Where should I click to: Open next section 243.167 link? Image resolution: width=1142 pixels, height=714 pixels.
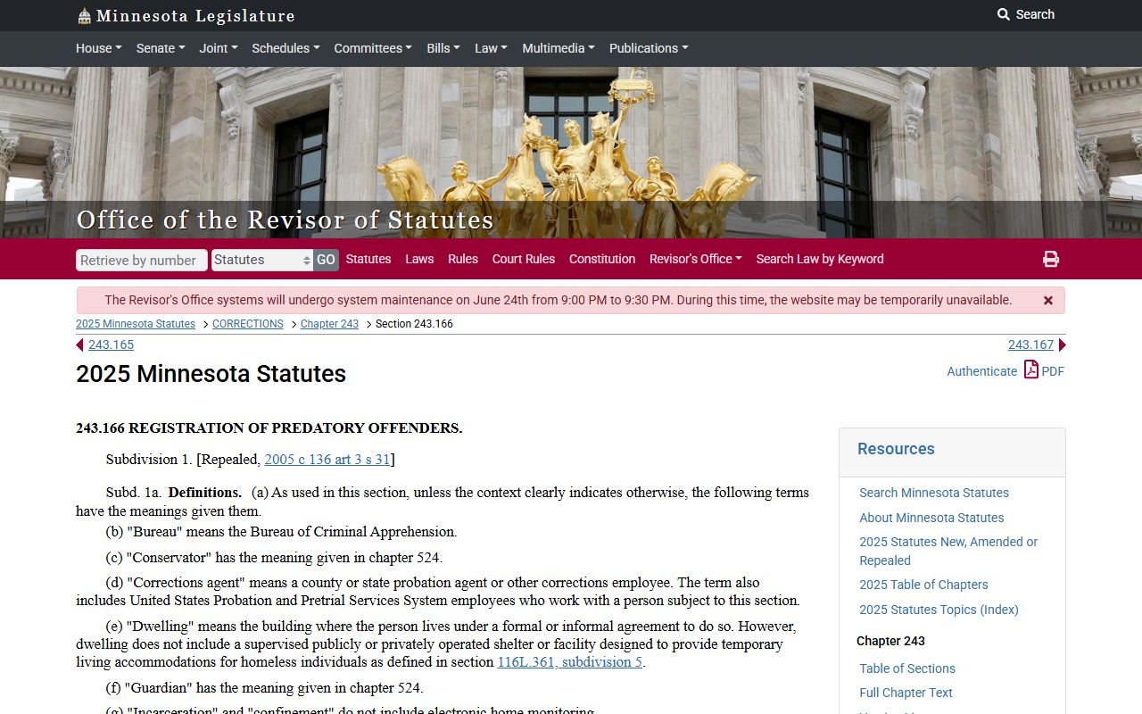coord(1030,345)
